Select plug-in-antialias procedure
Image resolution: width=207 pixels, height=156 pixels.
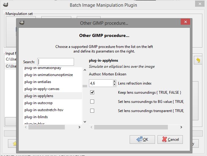(x=53, y=82)
